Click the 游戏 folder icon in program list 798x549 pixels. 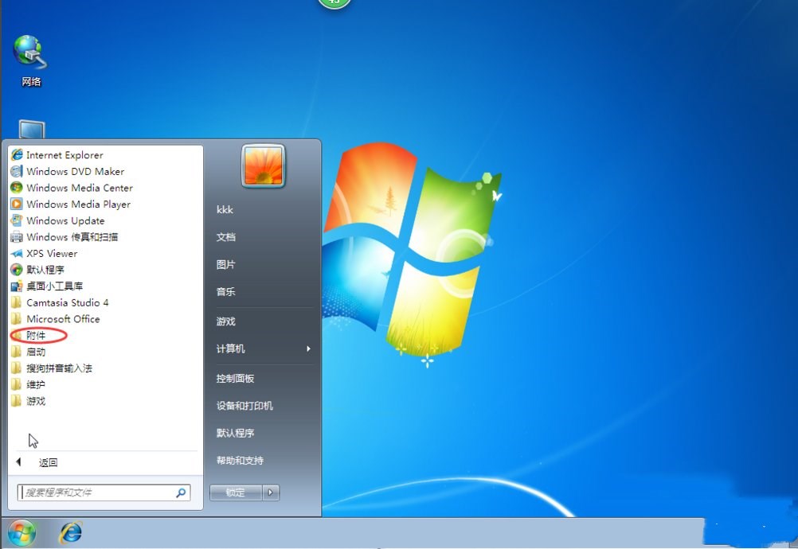coord(17,401)
